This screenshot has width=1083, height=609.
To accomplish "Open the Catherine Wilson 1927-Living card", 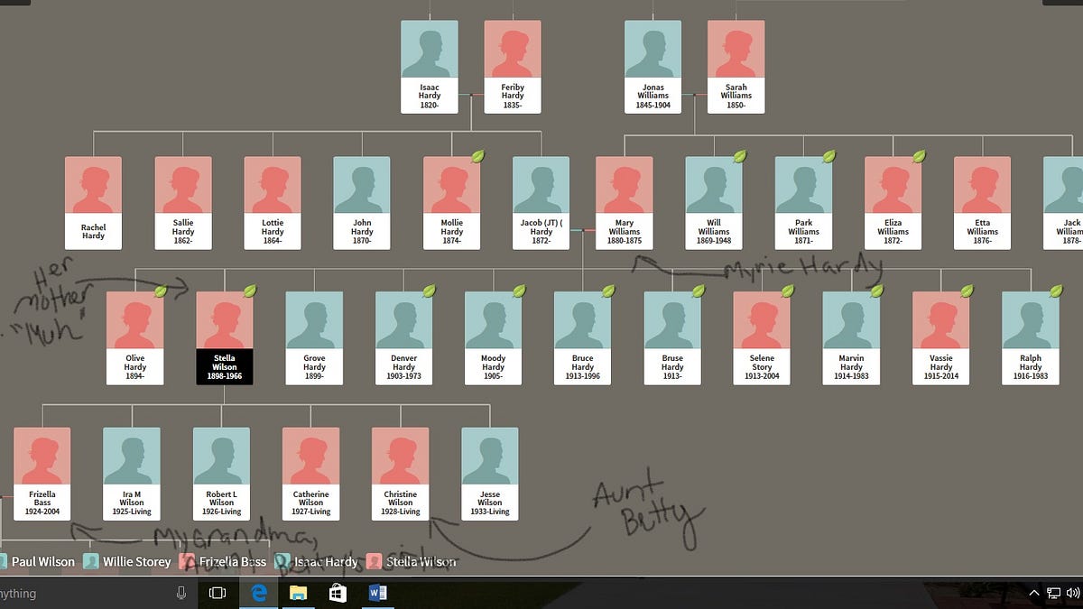I will [311, 475].
